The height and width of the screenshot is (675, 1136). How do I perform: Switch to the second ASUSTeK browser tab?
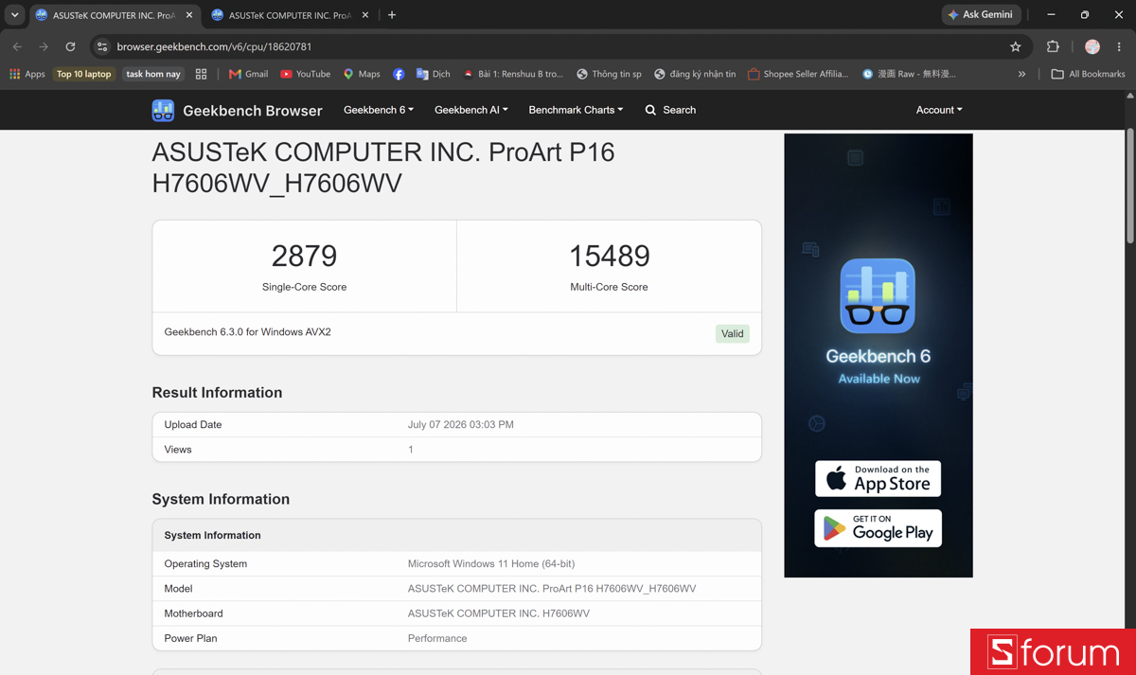291,15
